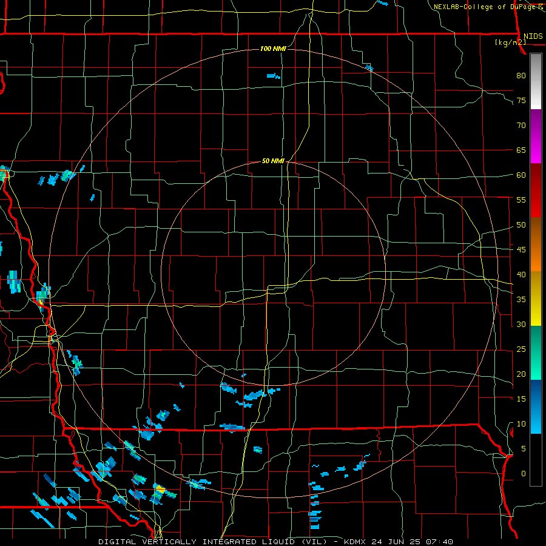The width and height of the screenshot is (546, 546).
Task: Click the 25 value on the color scale
Action: (521, 349)
